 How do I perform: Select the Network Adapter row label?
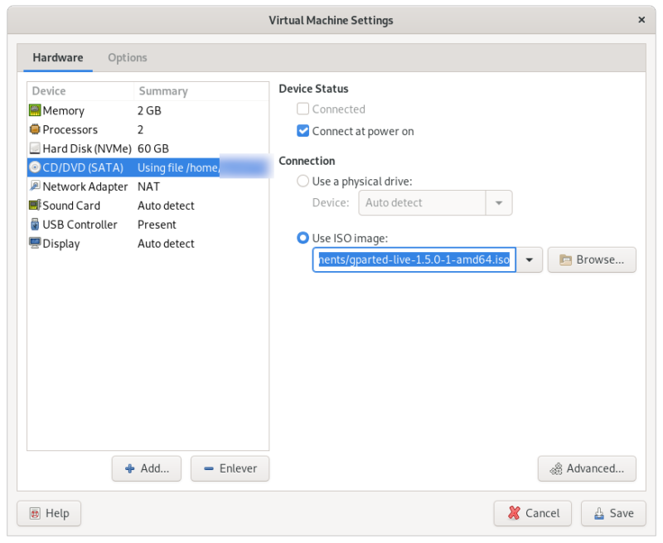click(x=85, y=187)
